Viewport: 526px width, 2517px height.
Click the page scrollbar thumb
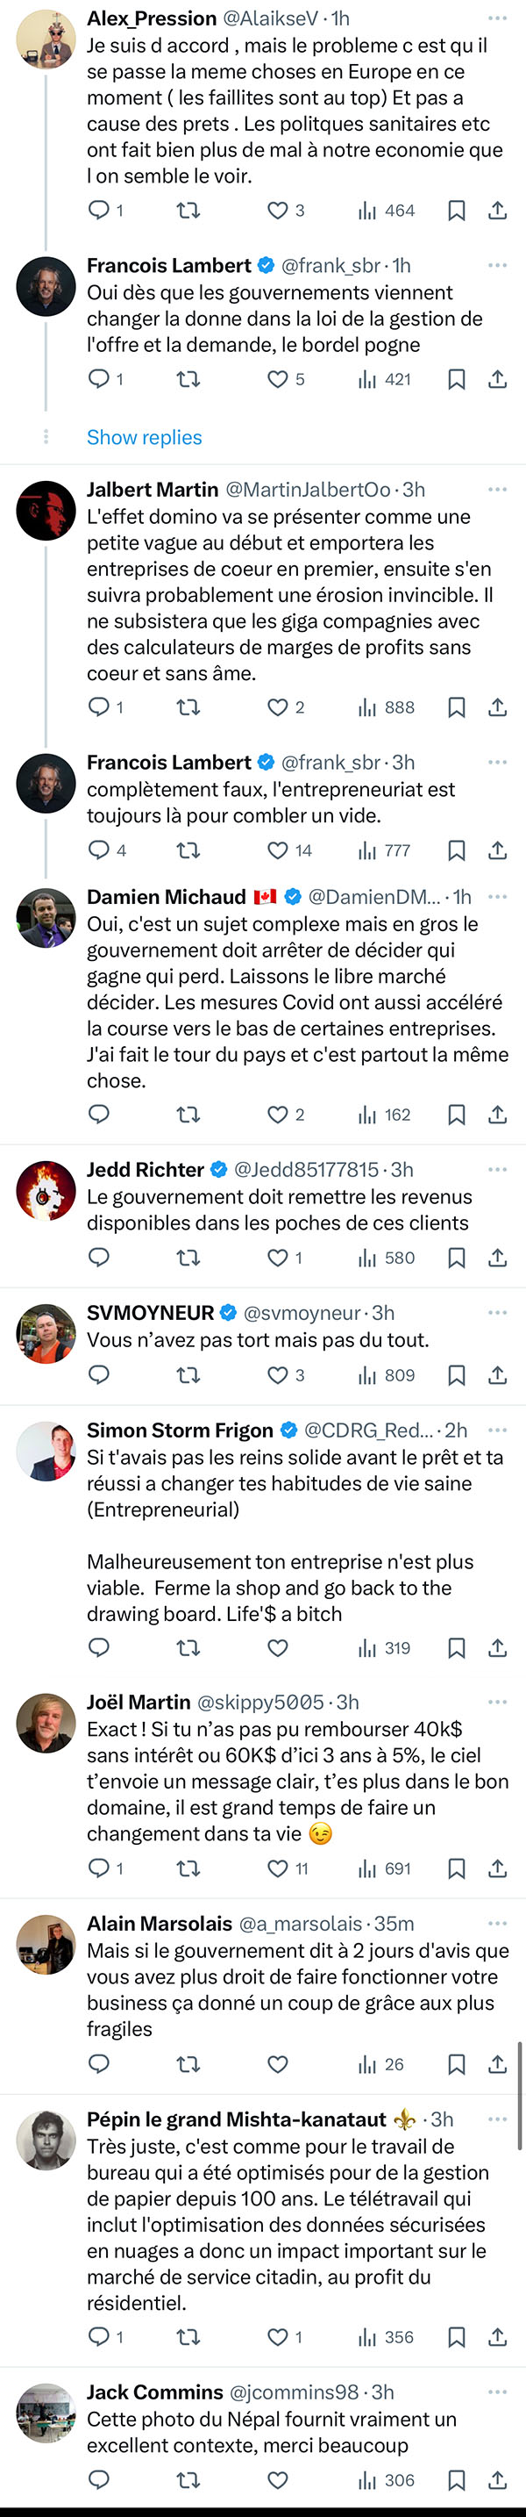coord(521,2095)
